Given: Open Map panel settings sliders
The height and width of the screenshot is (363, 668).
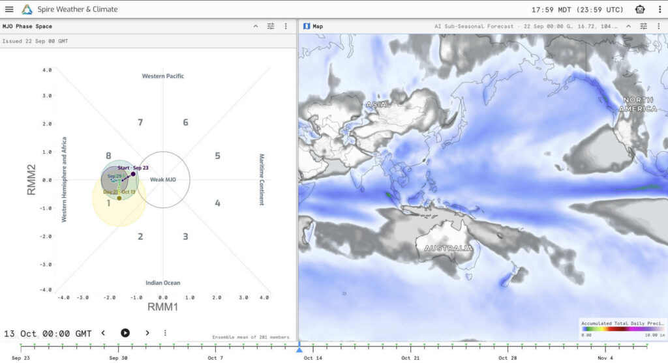Looking at the screenshot, I should click(643, 26).
